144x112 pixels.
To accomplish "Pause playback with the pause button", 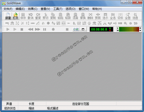I will [x=45, y=29].
